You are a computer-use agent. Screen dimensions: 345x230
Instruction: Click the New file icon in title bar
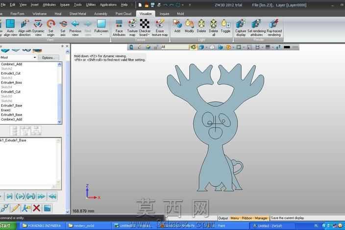tap(140, 5)
